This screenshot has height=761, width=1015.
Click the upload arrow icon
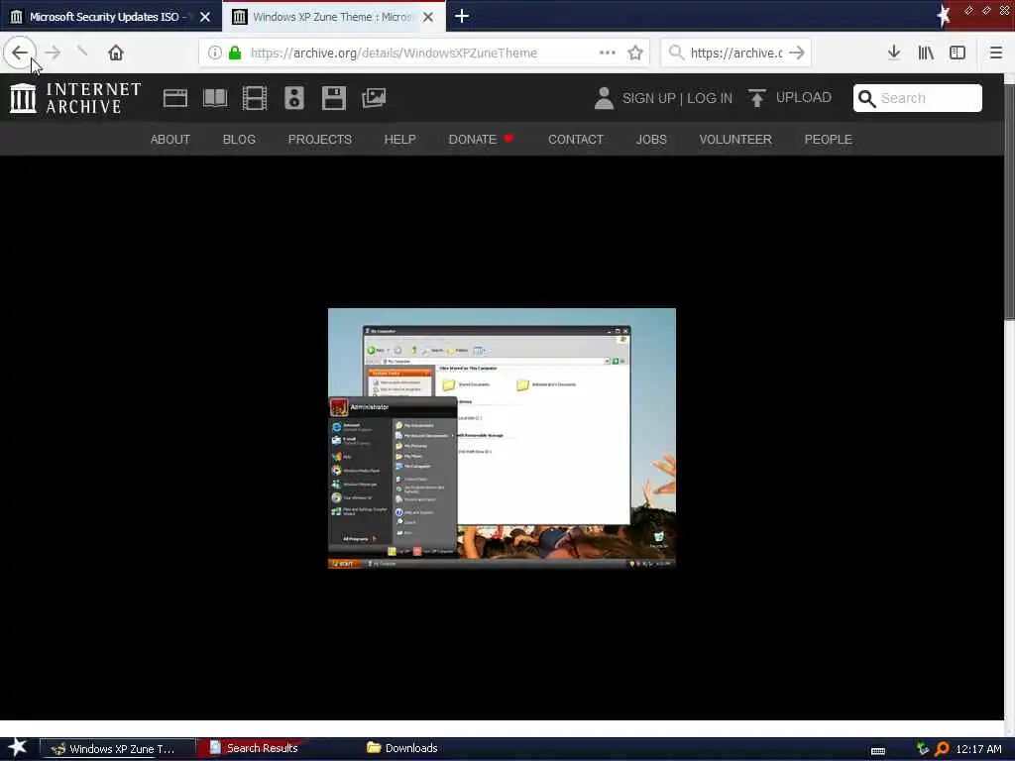click(756, 98)
